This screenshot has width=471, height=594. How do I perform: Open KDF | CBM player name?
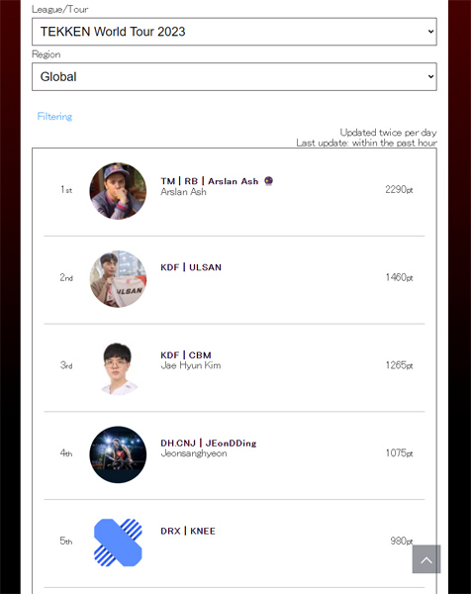pos(186,355)
